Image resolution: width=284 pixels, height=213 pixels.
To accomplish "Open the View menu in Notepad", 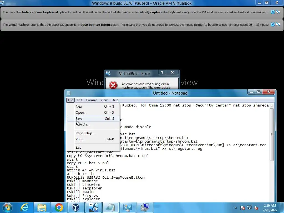I will click(104, 100).
